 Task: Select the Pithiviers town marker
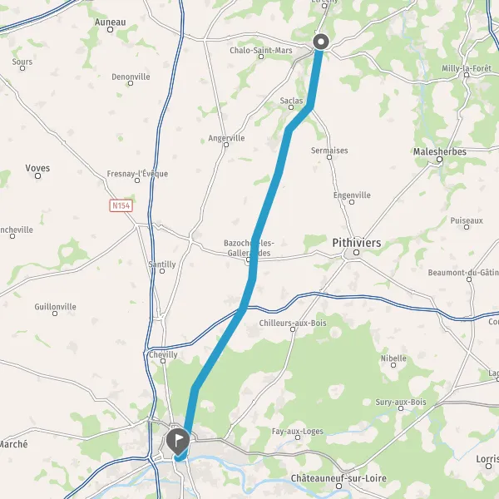357,252
